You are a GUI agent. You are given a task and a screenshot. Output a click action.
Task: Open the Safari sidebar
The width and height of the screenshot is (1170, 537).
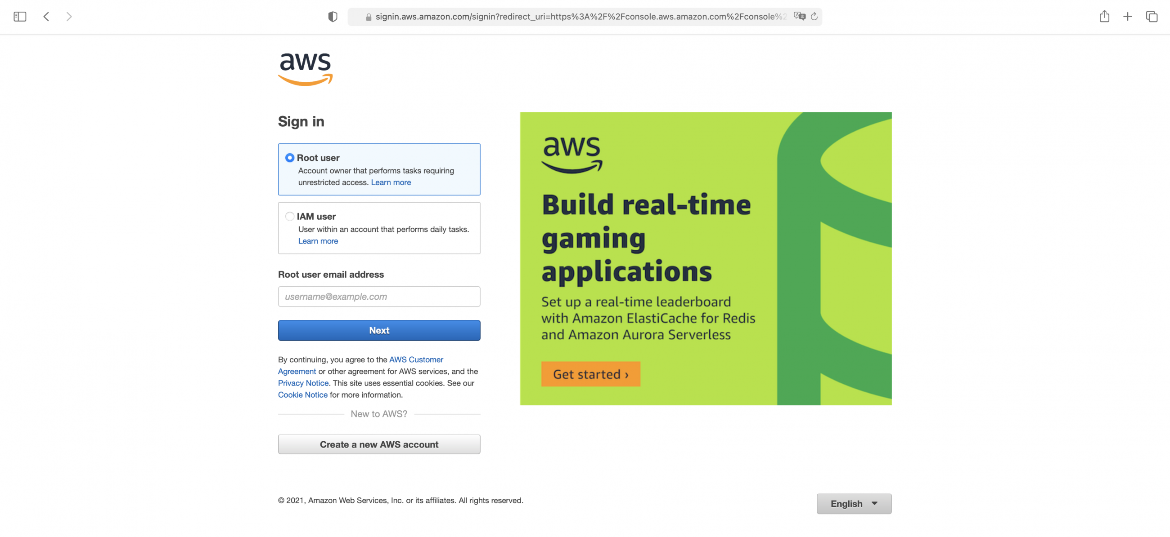[x=19, y=16]
